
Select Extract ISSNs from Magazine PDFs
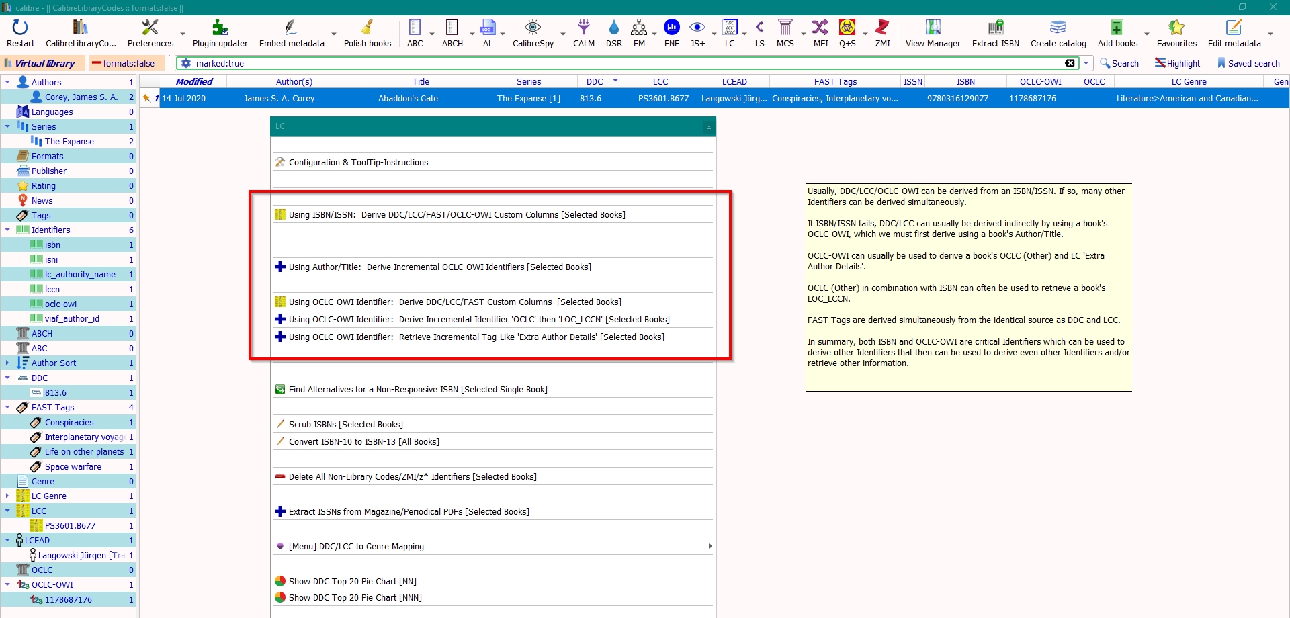pos(493,511)
